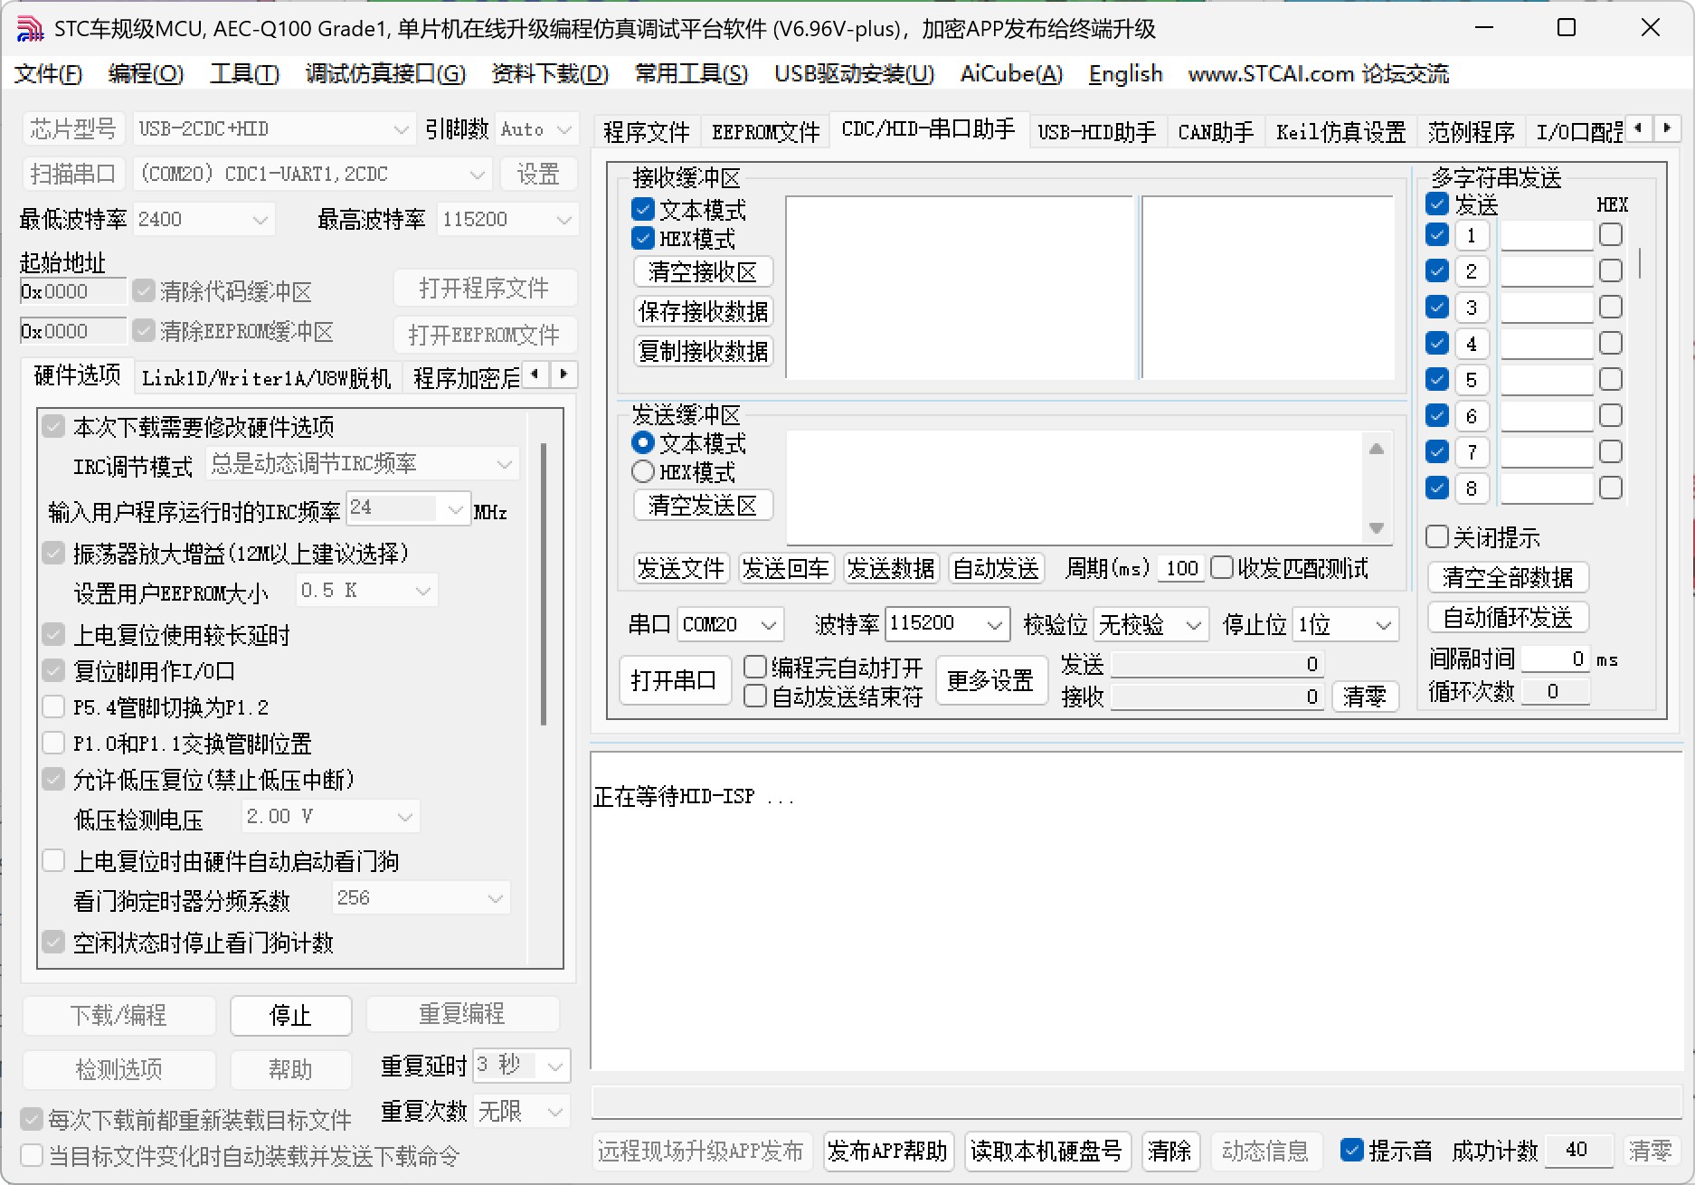Switch to the 程序文件 tab
1695x1185 pixels.
click(646, 132)
